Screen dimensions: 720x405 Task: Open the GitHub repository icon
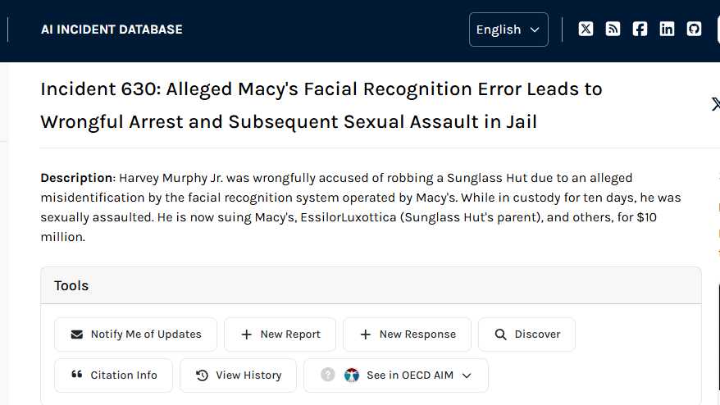[x=694, y=30]
